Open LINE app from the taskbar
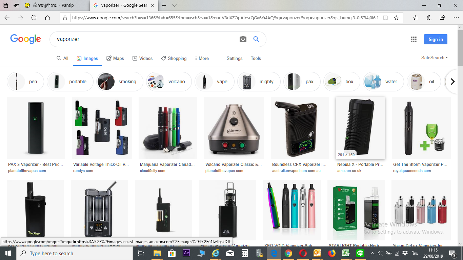The width and height of the screenshot is (463, 260). (x=360, y=253)
